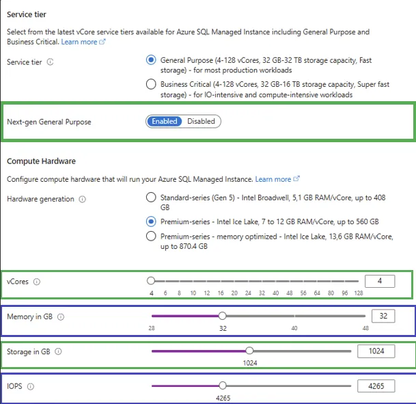Viewport: 416px width, 404px height.
Task: Click the vCores slider handle
Action: pos(151,280)
